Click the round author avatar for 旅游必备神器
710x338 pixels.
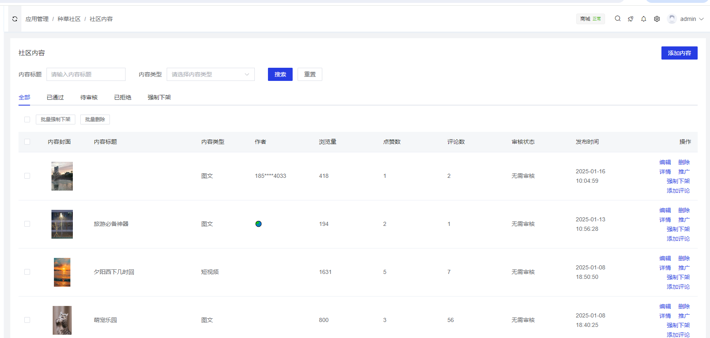(x=258, y=224)
